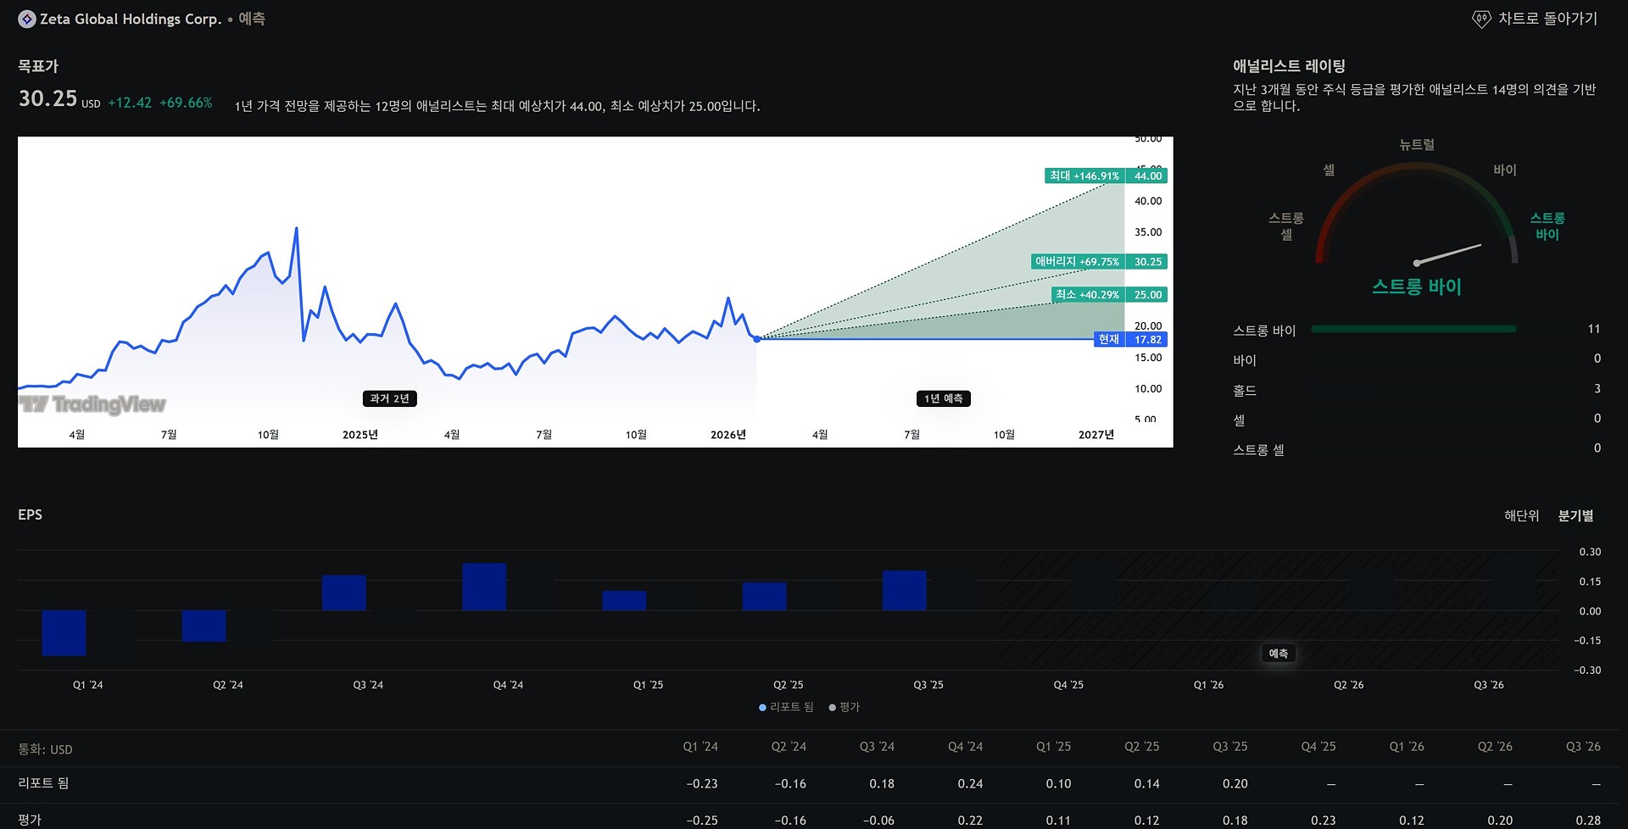Click the 예측 badge in EPS chart
The height and width of the screenshot is (829, 1628).
pyautogui.click(x=1278, y=654)
